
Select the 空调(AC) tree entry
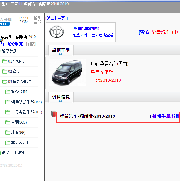(19, 122)
